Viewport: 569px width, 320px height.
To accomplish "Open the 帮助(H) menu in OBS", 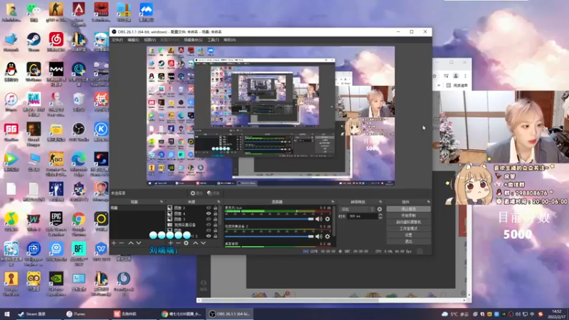I will pyautogui.click(x=230, y=40).
